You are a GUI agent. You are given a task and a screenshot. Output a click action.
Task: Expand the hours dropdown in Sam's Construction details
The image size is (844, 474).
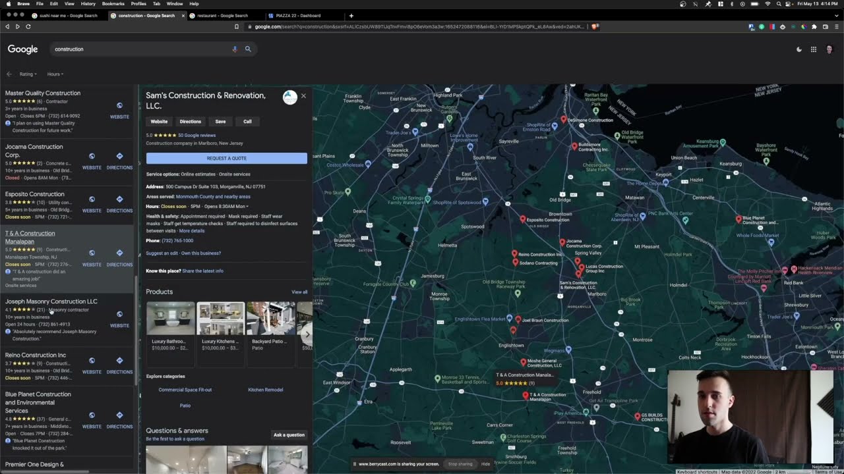tap(247, 207)
